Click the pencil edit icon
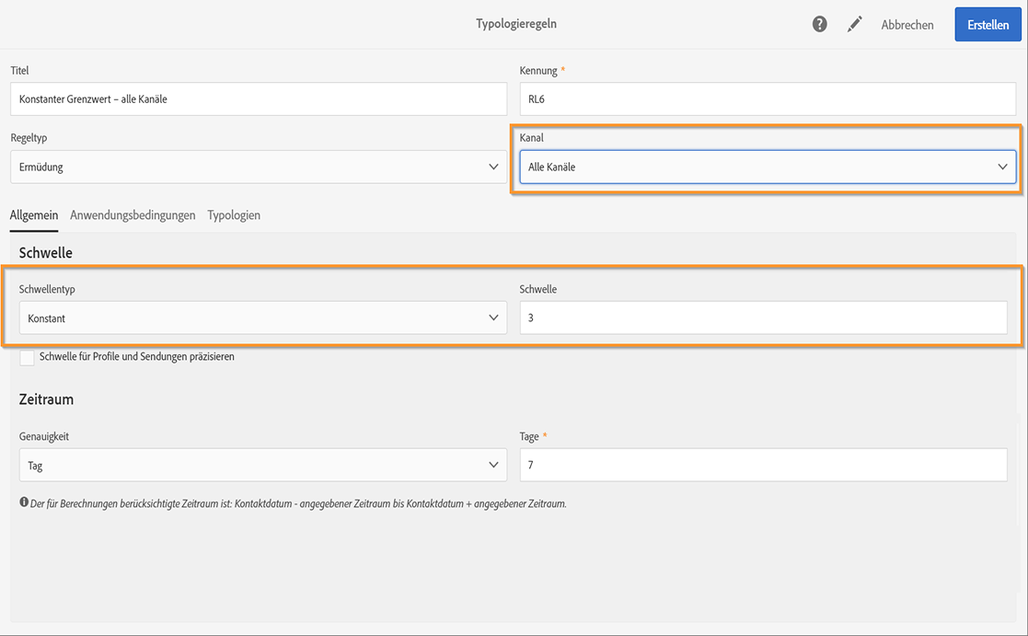This screenshot has height=636, width=1028. [855, 25]
